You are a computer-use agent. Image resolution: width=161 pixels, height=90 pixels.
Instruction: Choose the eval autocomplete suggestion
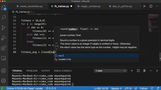click(96, 56)
